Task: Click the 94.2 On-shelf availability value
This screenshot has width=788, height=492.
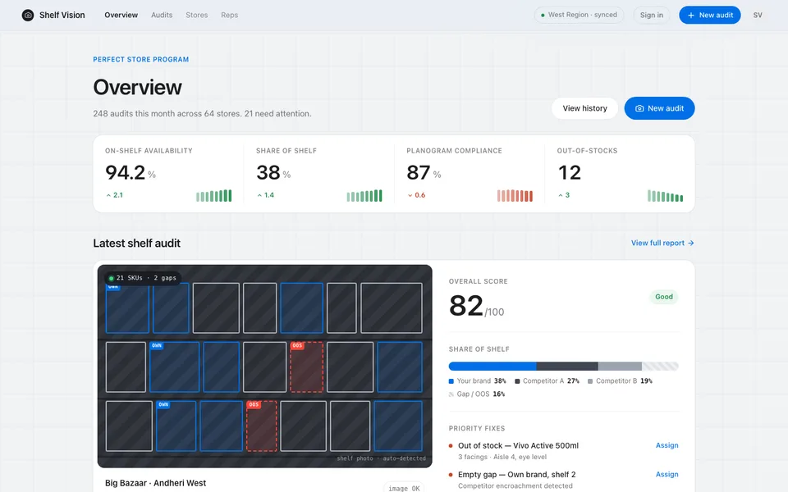Action: point(125,173)
